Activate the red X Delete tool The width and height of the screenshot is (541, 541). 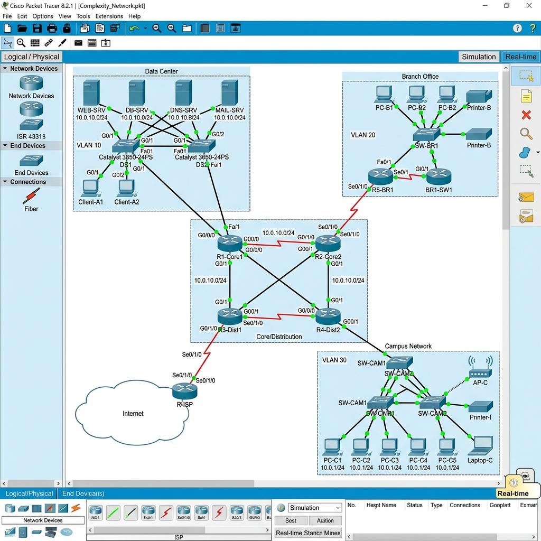tap(526, 115)
